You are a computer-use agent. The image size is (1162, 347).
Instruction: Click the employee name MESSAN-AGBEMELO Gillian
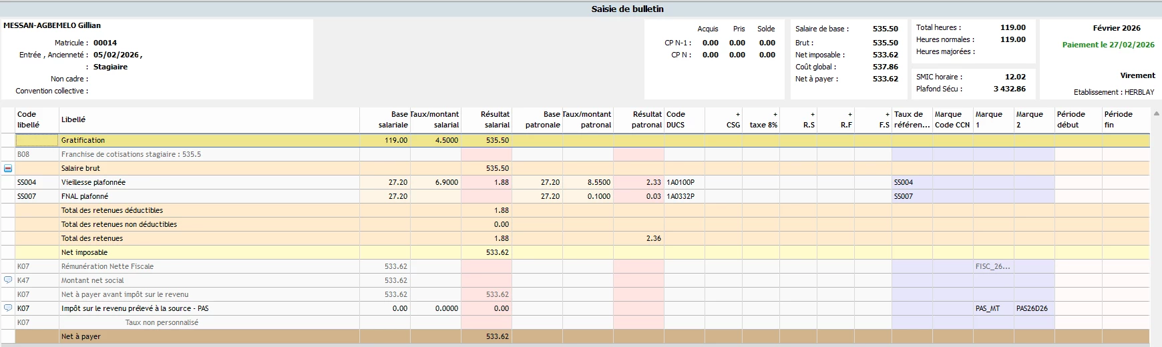52,25
